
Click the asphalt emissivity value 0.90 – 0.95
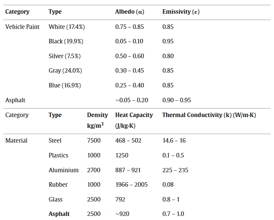pos(176,100)
